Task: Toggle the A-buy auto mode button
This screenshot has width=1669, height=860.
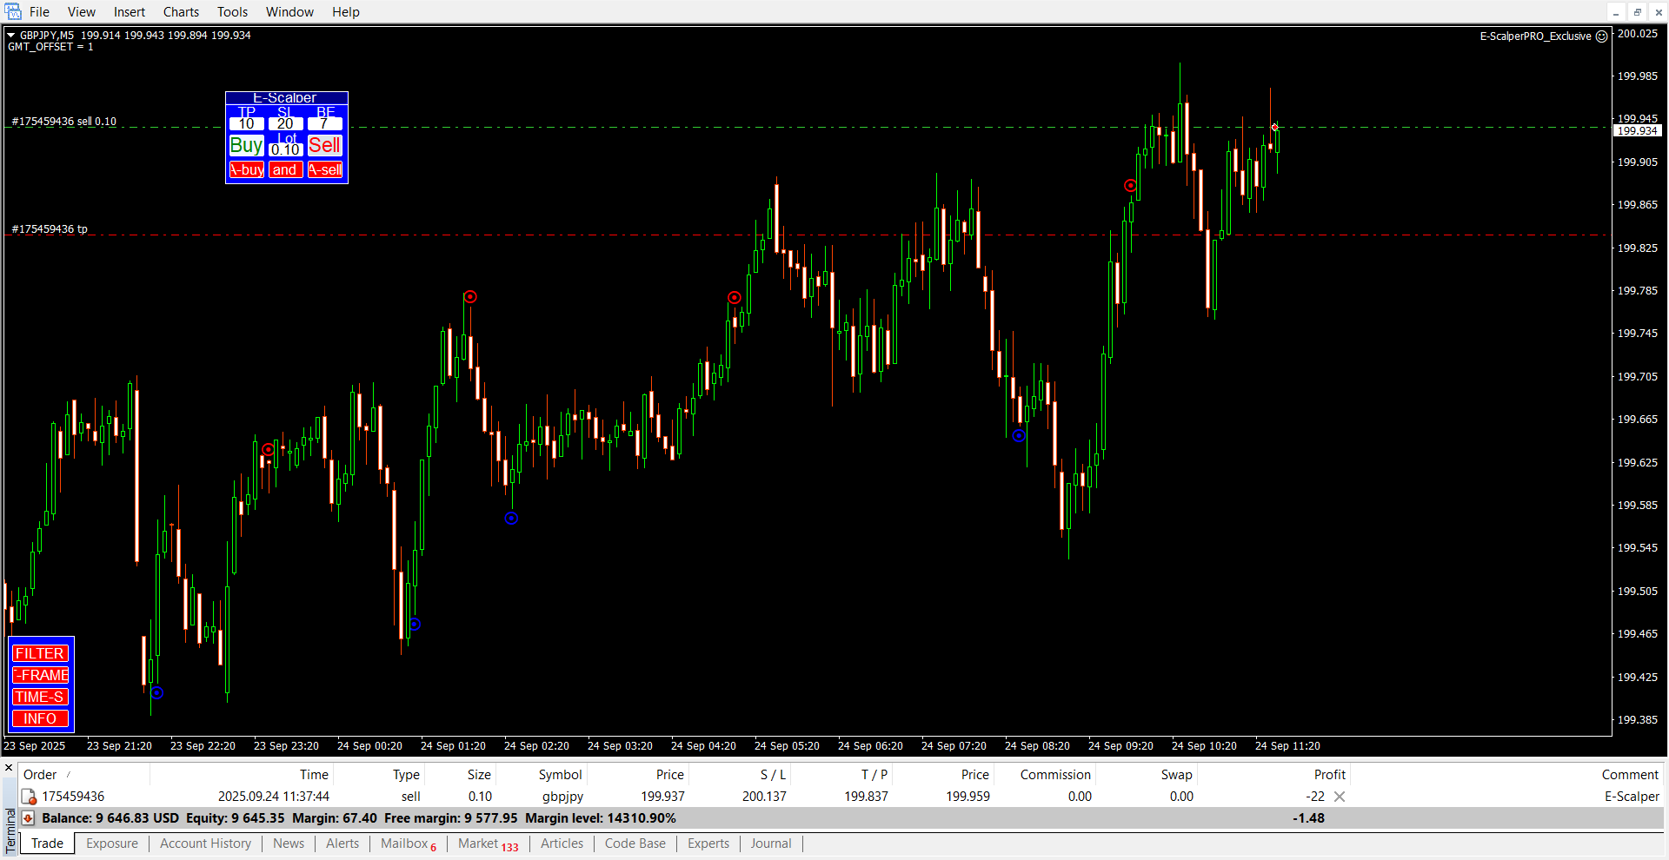Action: tap(246, 170)
